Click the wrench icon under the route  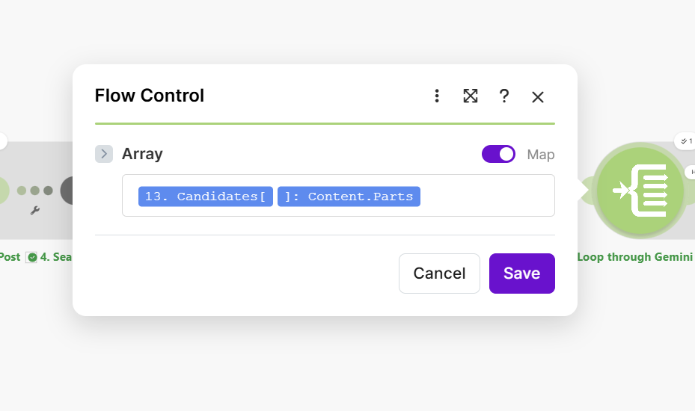[x=34, y=211]
